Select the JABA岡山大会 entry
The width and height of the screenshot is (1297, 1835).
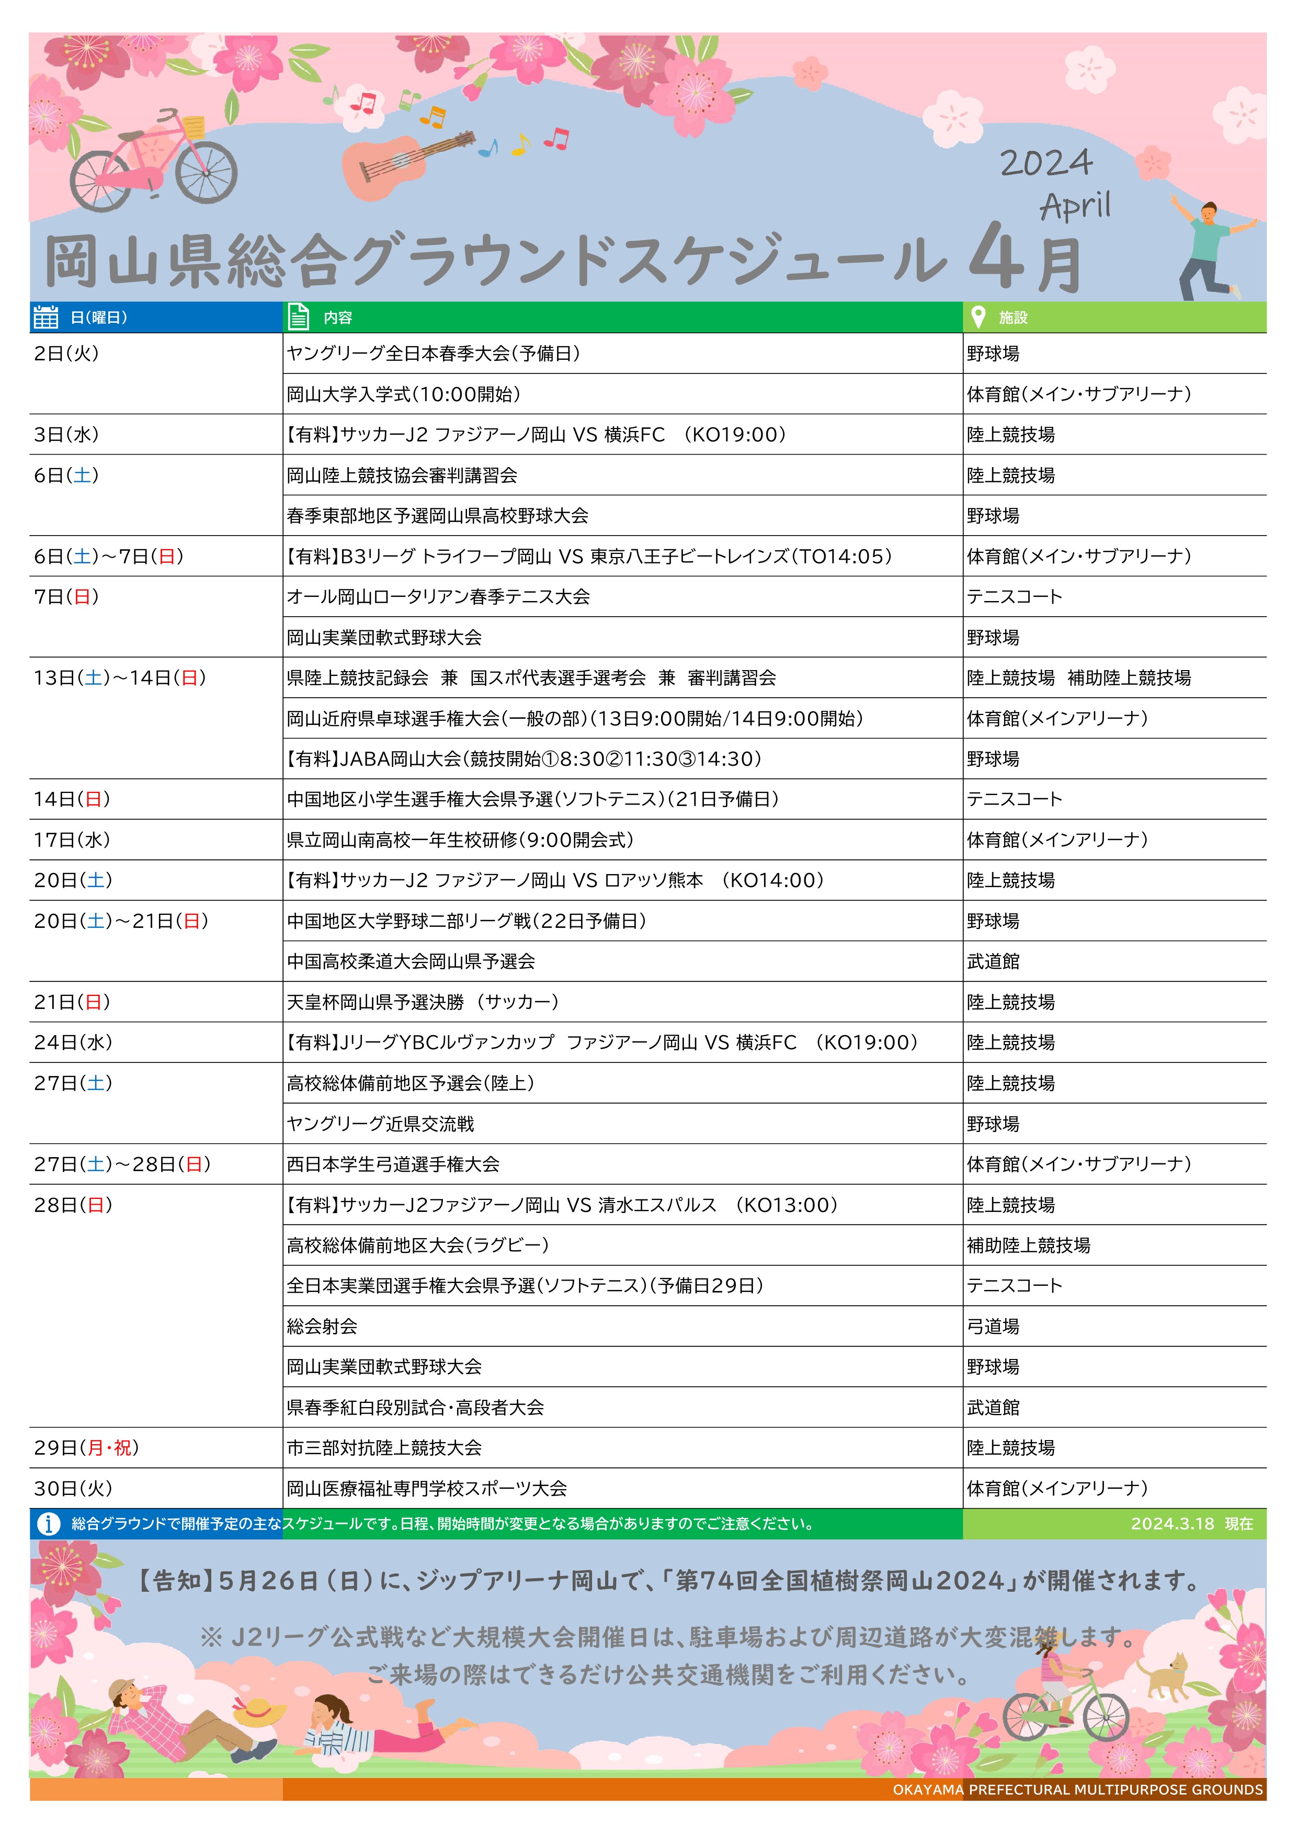(525, 758)
